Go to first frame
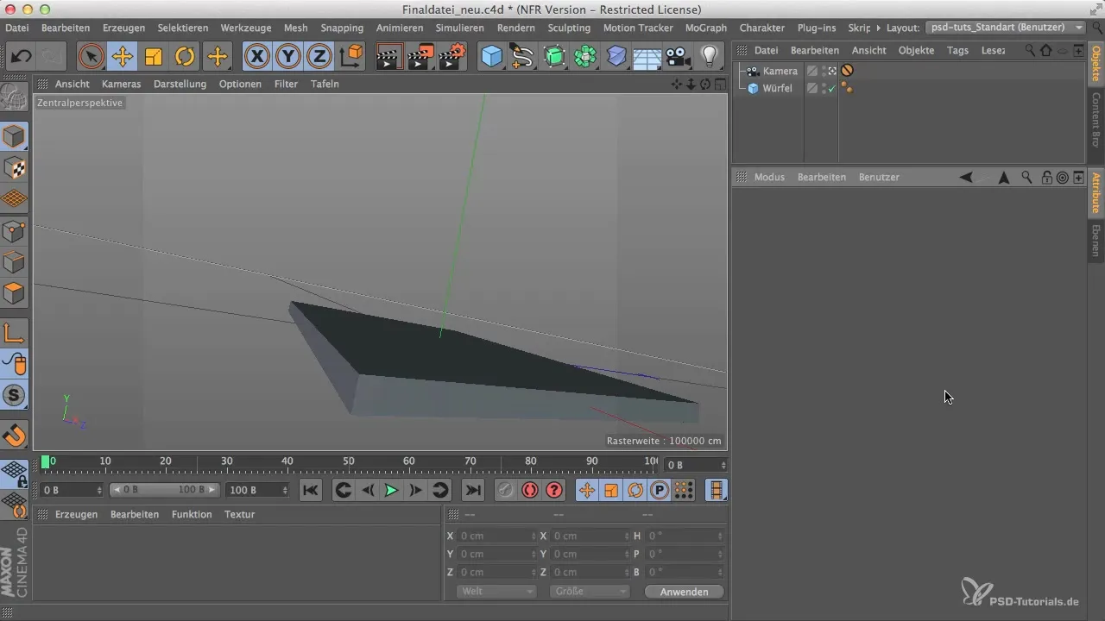 (x=311, y=490)
